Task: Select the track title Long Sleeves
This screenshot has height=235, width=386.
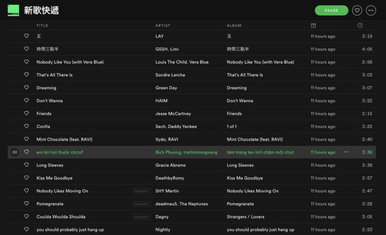Action: [50, 165]
